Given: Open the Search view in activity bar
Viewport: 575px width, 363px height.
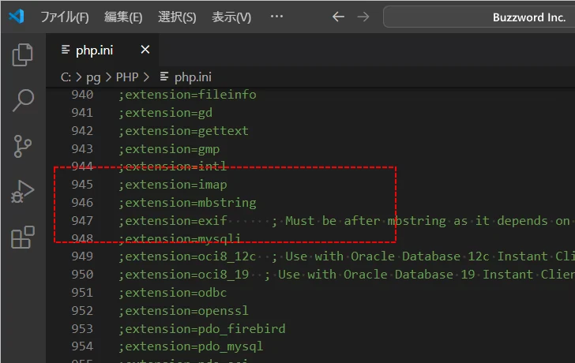Looking at the screenshot, I should [x=23, y=100].
